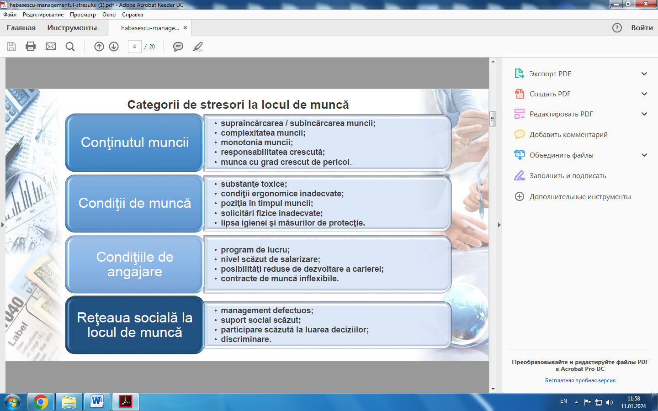Expand the Создать PDF section
Viewport: 658px width, 411px height.
(644, 94)
